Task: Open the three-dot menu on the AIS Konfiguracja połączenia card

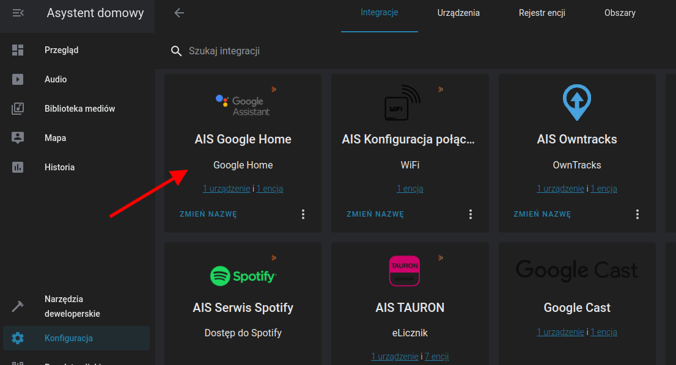Action: (471, 214)
